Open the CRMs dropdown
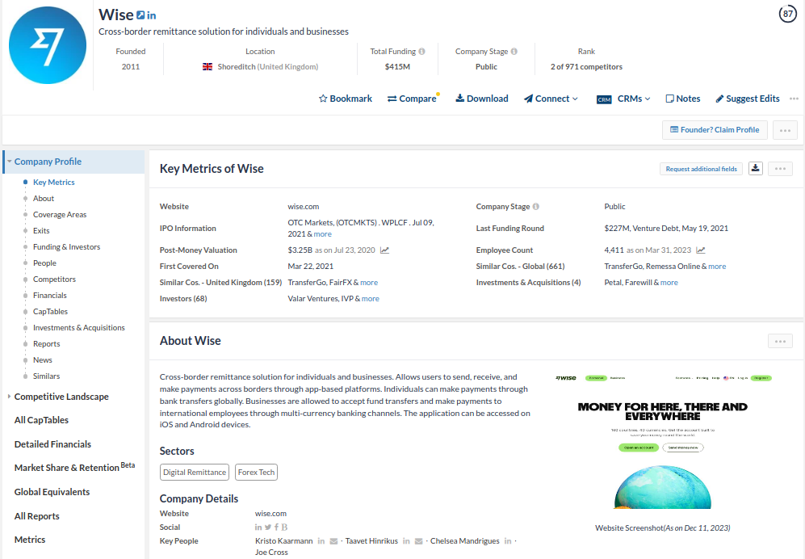This screenshot has width=805, height=559. click(x=634, y=99)
